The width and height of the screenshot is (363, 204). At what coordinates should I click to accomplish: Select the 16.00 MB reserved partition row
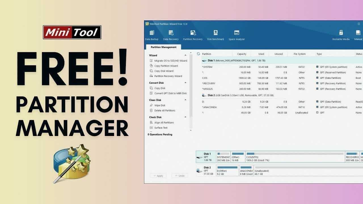(282, 73)
